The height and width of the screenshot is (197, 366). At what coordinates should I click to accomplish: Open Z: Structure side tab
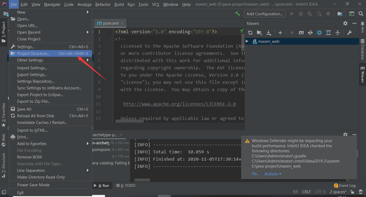tap(3, 165)
